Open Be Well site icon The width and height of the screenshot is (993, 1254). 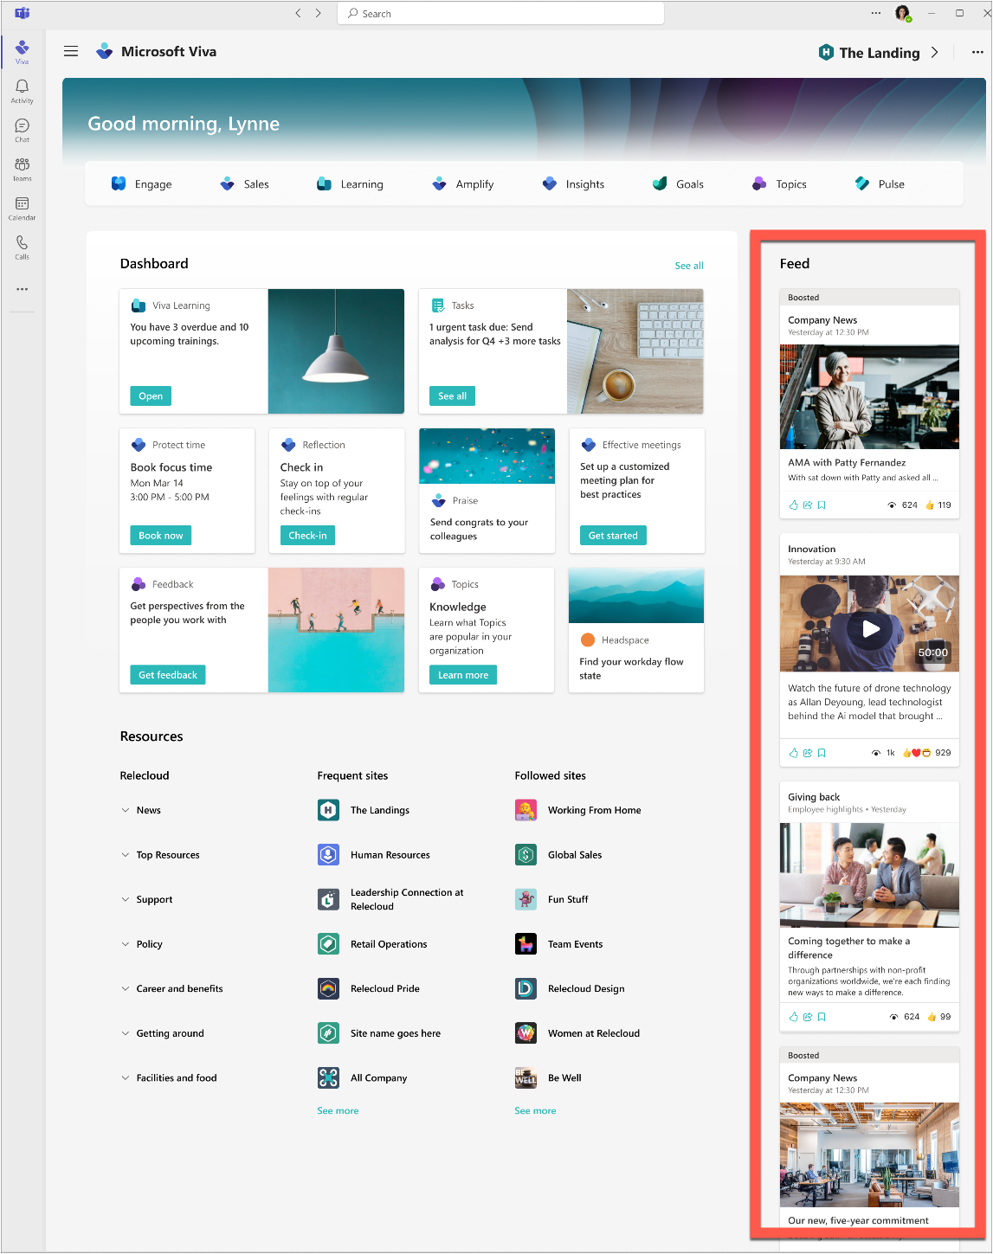tap(526, 1077)
